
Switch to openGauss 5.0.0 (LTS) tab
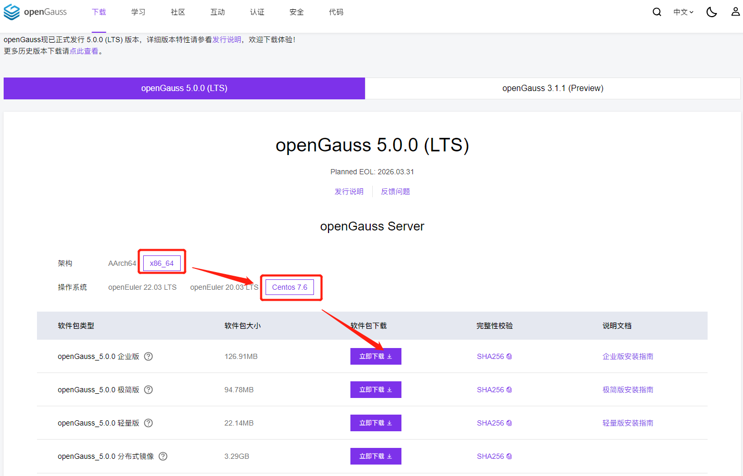pyautogui.click(x=184, y=88)
